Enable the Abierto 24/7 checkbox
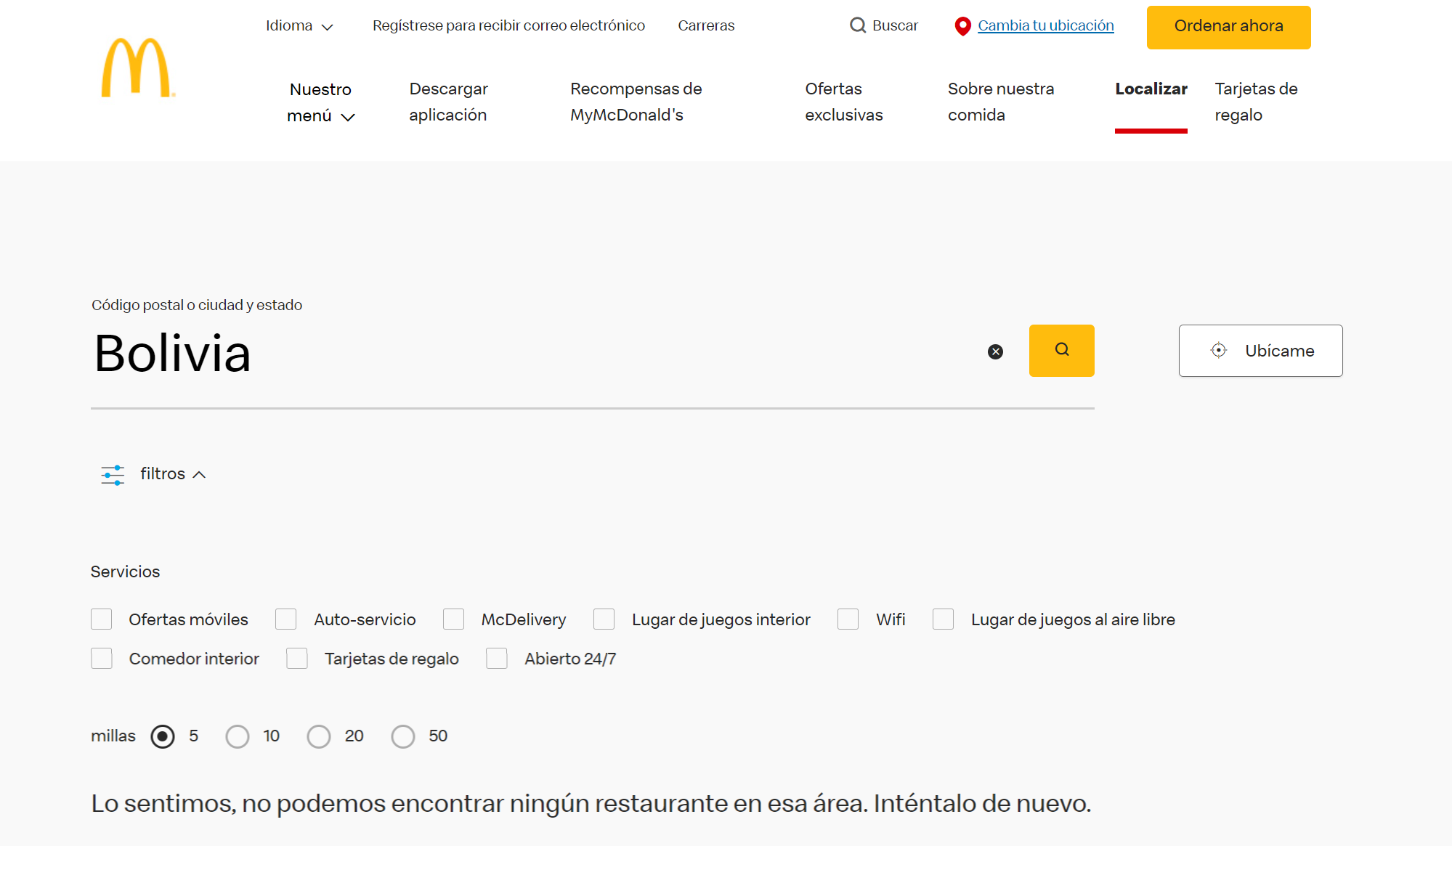 click(497, 659)
